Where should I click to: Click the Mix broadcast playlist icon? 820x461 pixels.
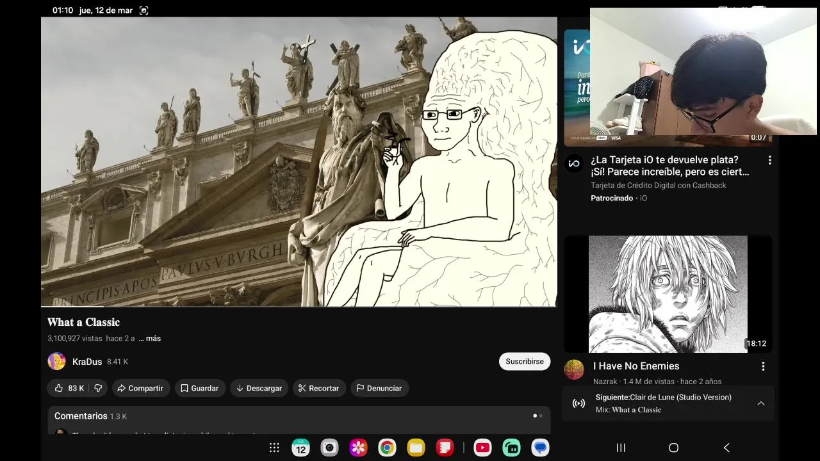[578, 403]
